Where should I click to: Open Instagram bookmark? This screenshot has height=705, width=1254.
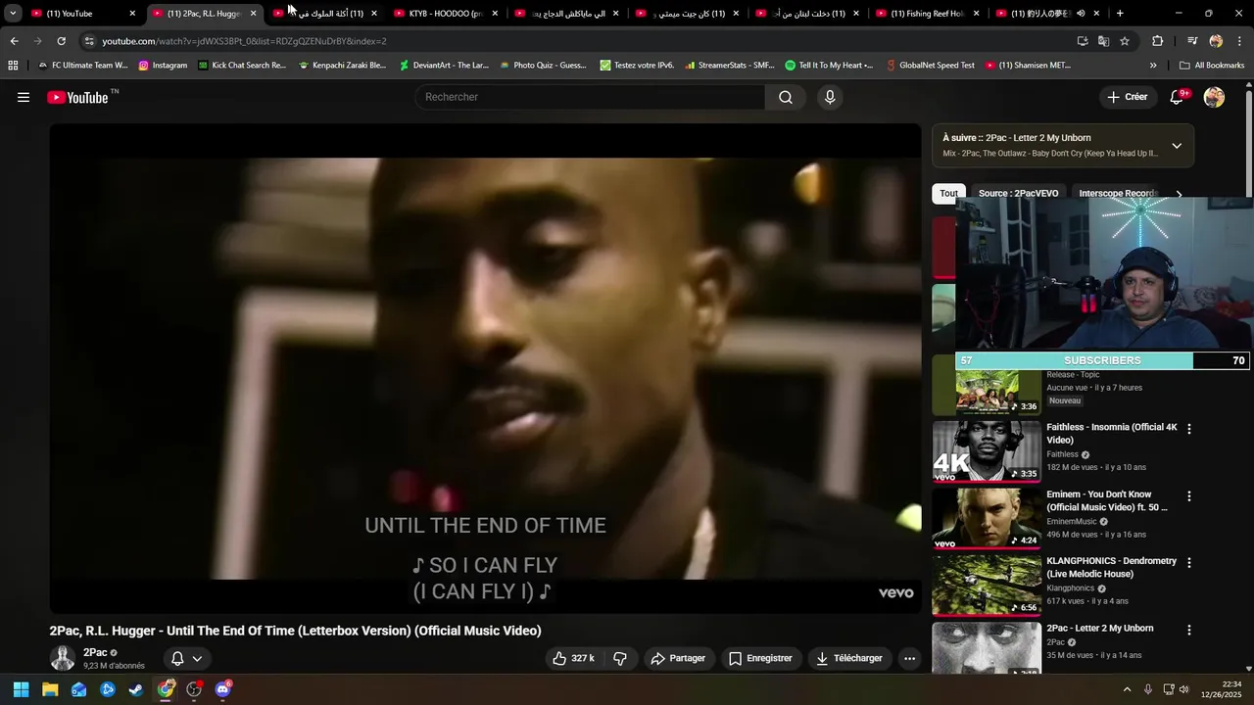[x=163, y=66]
